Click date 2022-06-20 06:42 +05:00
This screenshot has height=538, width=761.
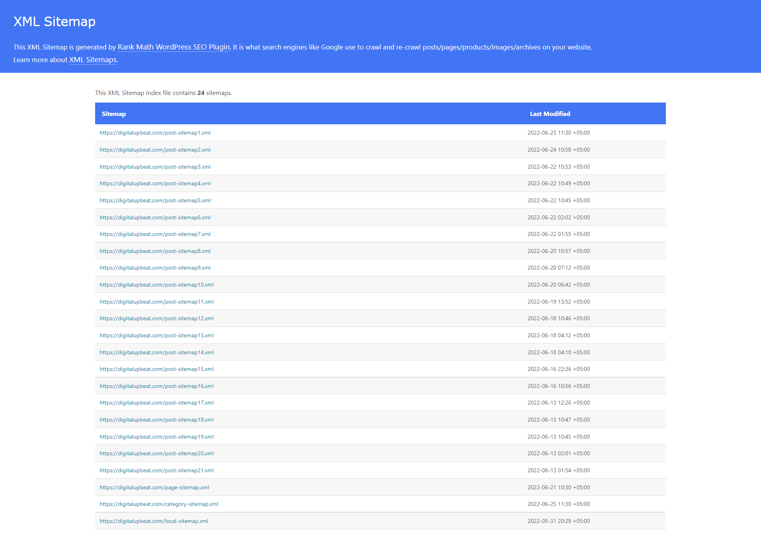pos(558,285)
